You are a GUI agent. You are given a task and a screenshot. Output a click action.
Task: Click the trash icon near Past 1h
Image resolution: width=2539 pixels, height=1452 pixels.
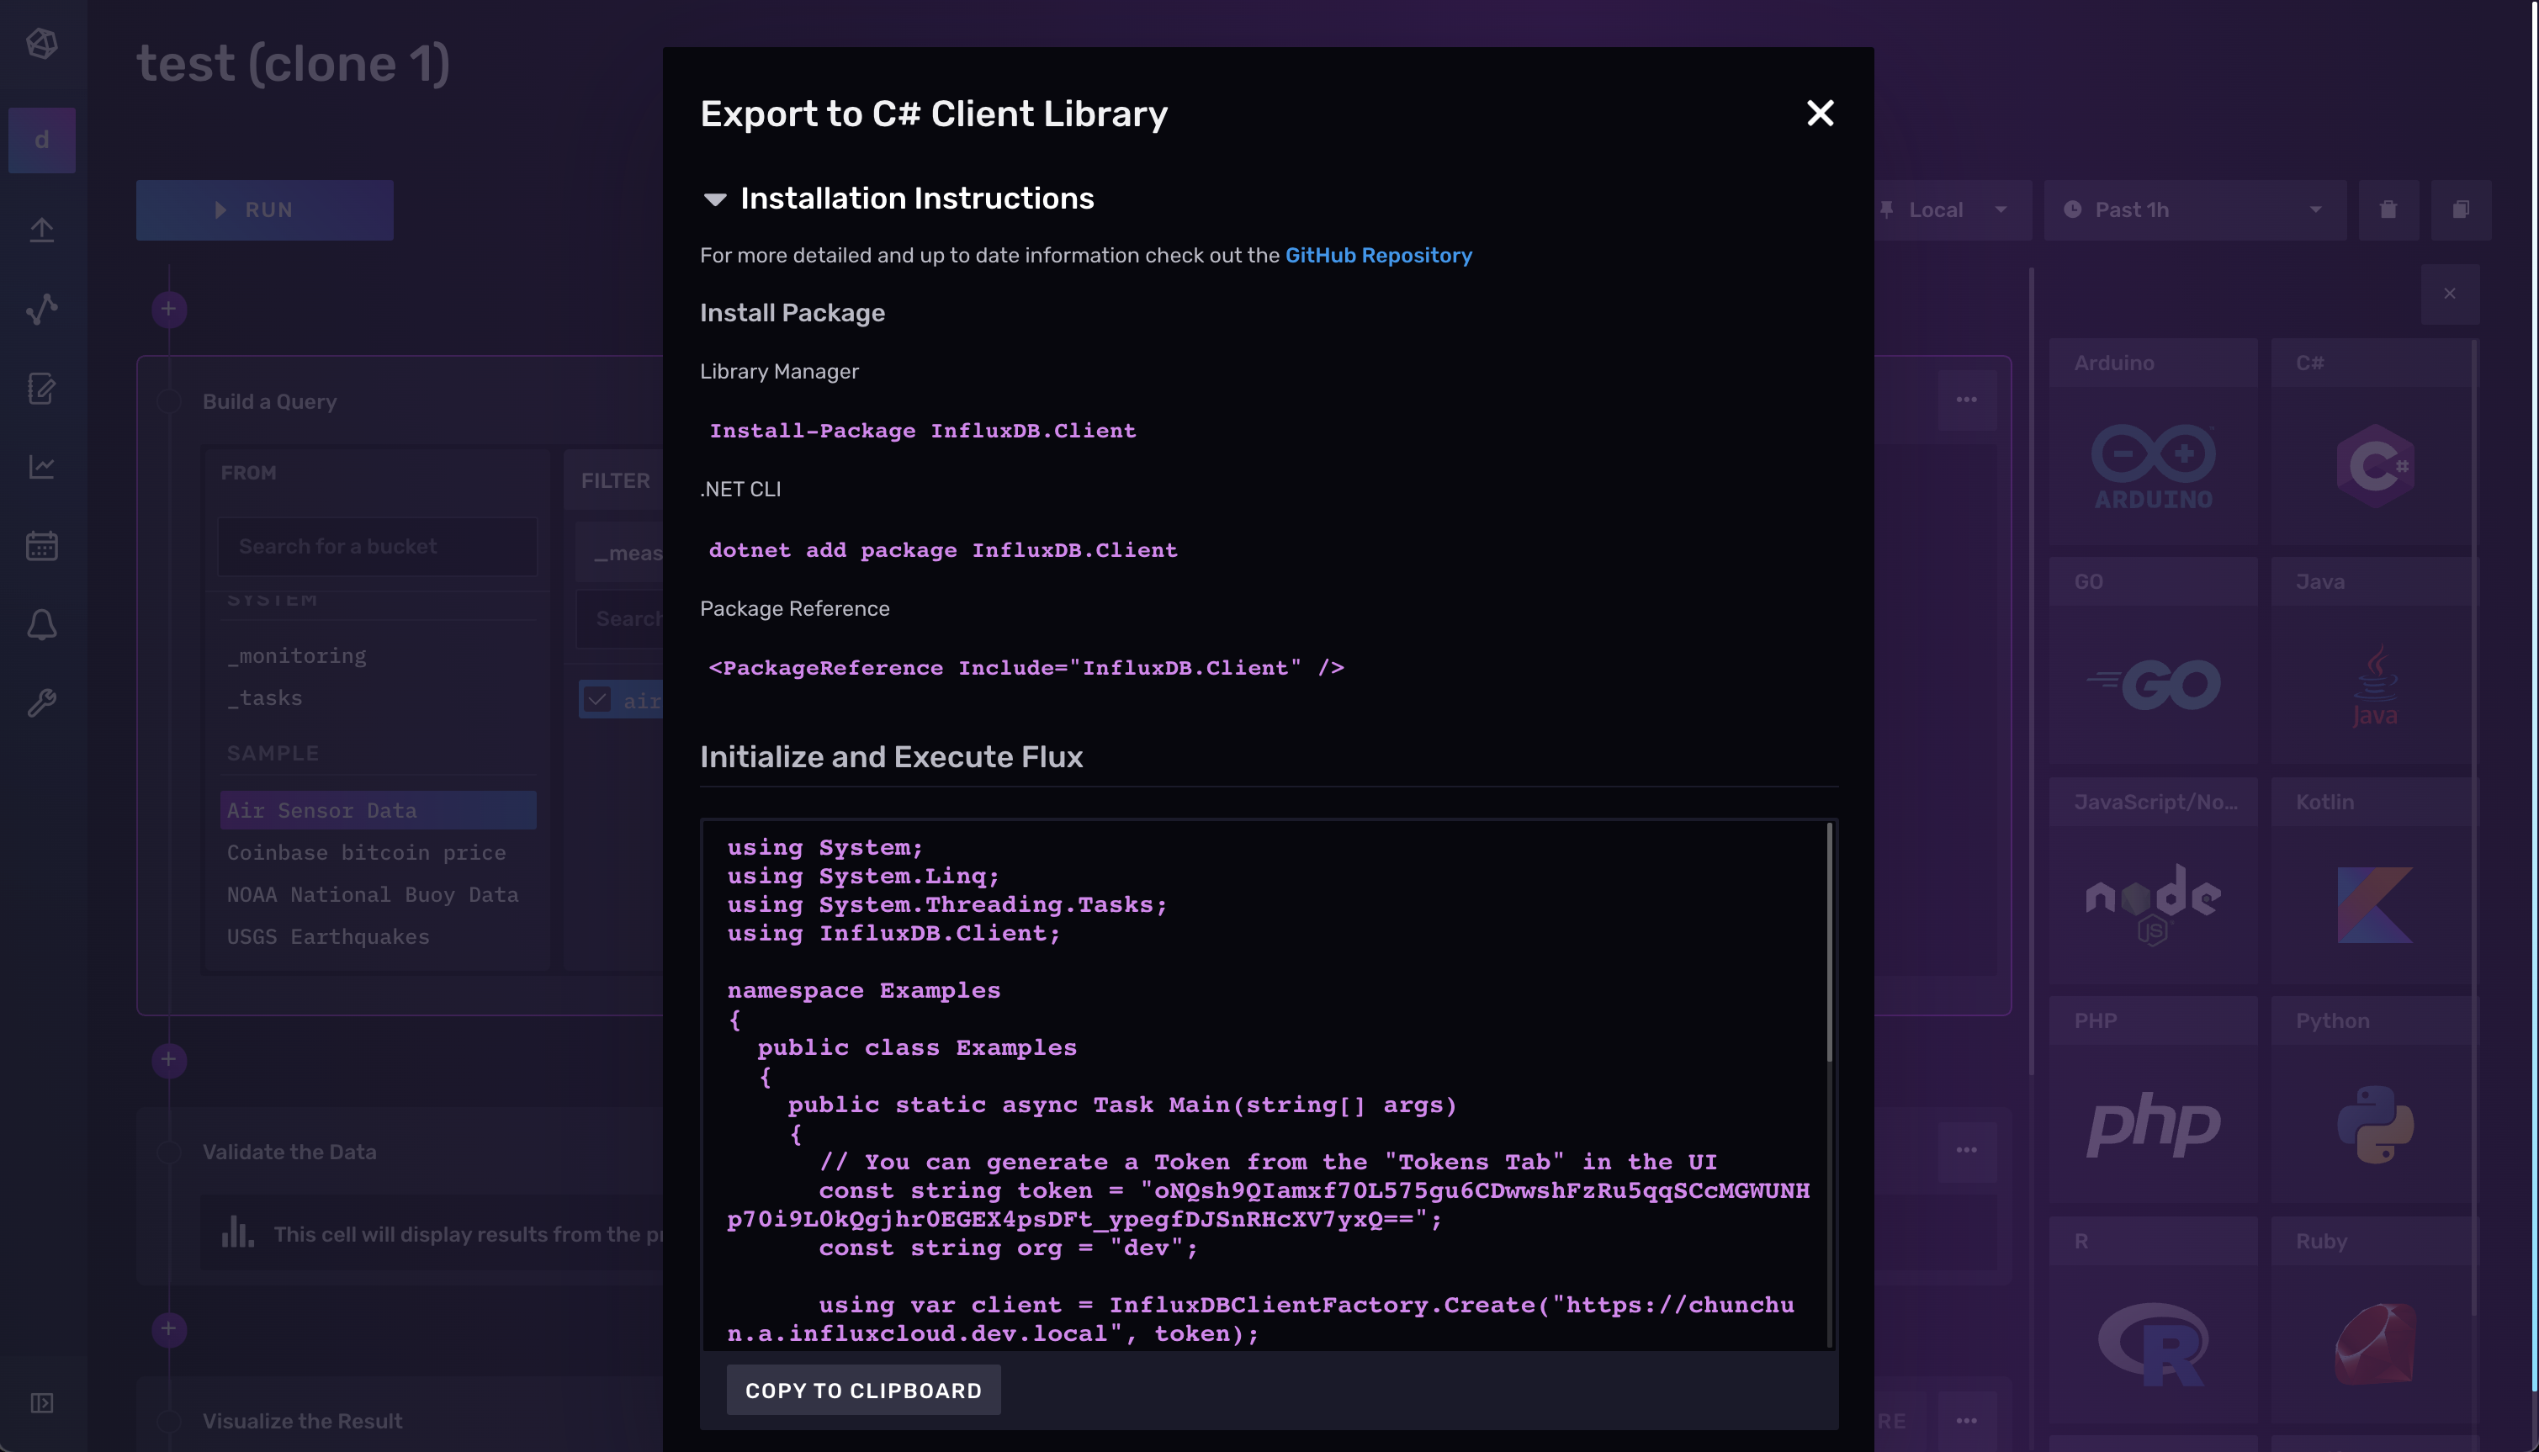pos(2388,209)
